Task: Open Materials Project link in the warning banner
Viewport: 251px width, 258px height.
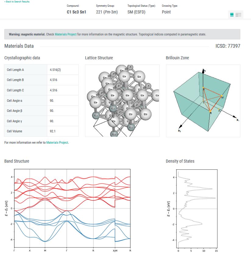Action: [x=65, y=35]
